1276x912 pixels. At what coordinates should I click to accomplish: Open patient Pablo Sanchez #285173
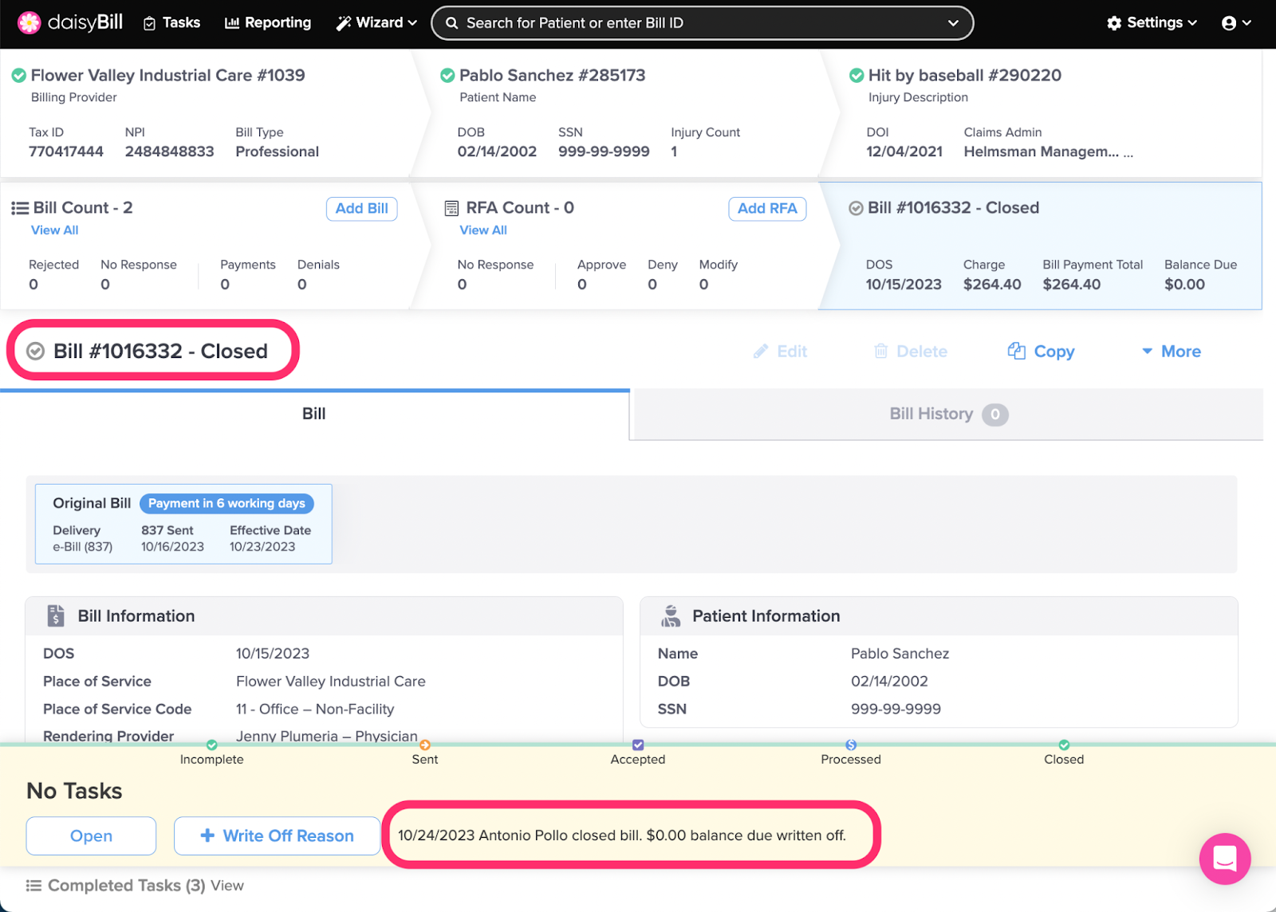tap(552, 75)
